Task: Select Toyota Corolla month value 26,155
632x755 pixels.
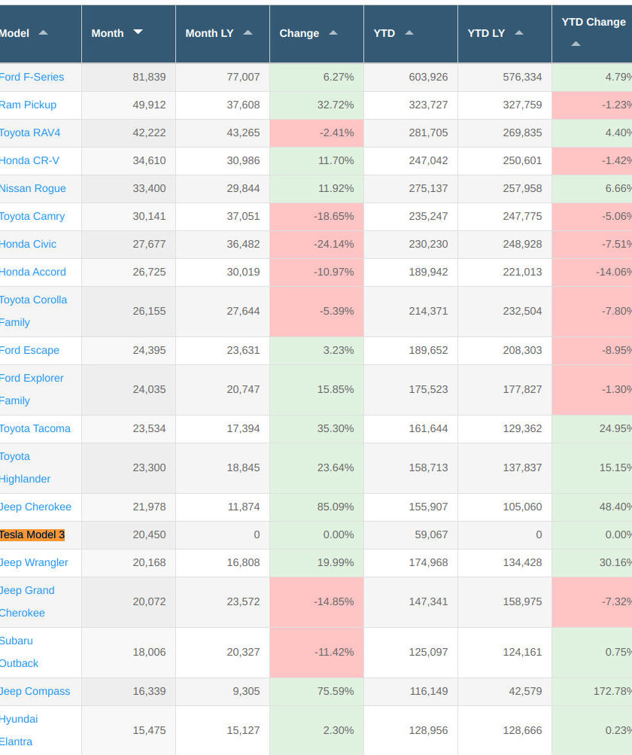Action: [x=149, y=311]
